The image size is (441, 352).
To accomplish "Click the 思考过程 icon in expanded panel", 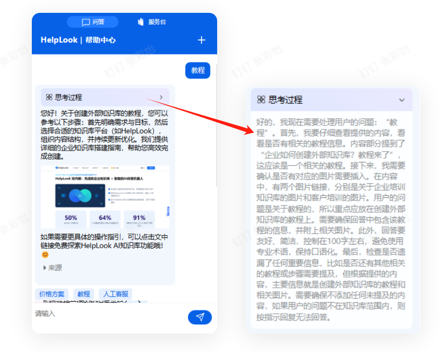I will coord(261,100).
